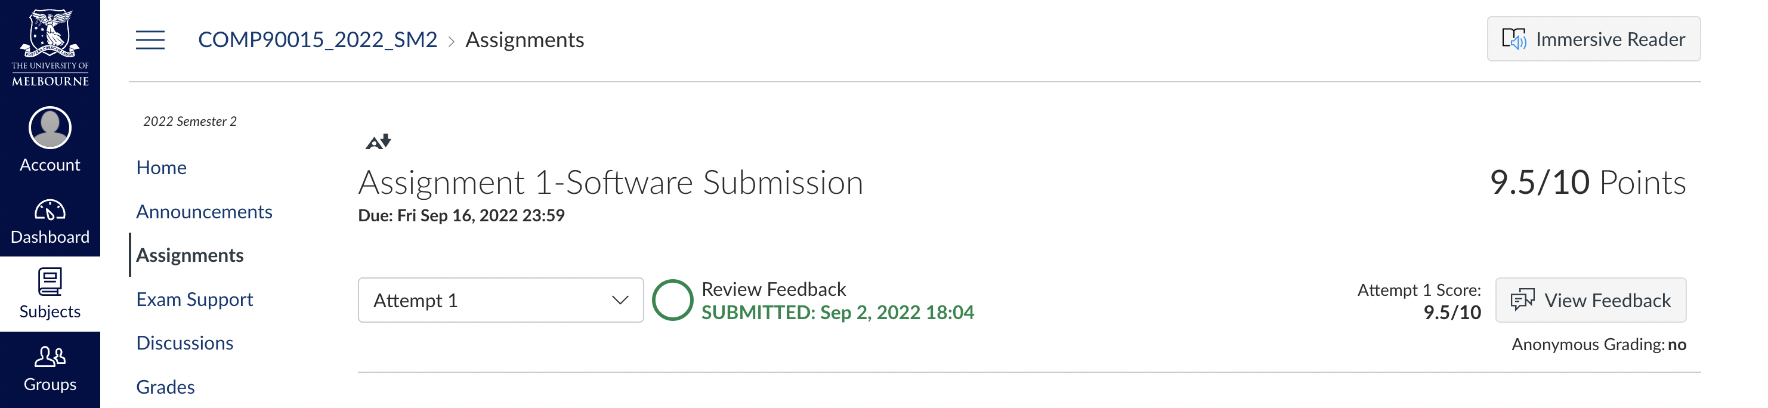Viewport: 1768px width, 408px height.
Task: Open Announcements in course navigation
Action: tap(204, 212)
